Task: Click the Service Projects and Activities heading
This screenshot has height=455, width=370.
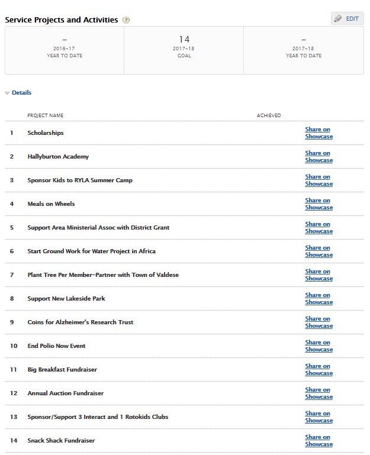Action: click(x=62, y=20)
